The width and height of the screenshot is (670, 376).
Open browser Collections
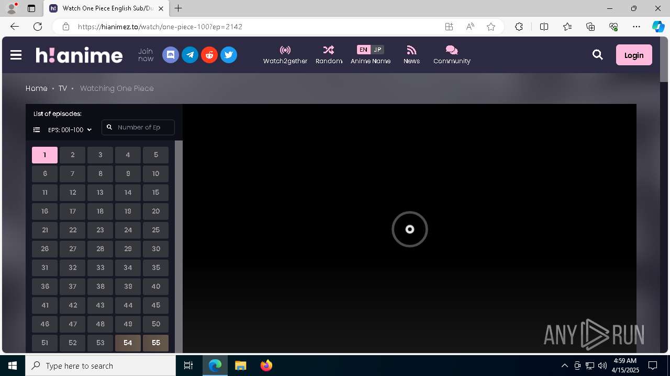[x=590, y=27]
